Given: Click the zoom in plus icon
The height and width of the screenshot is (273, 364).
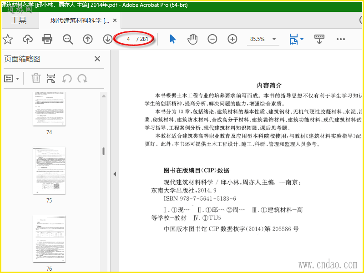Looking at the screenshot, I should [x=233, y=39].
